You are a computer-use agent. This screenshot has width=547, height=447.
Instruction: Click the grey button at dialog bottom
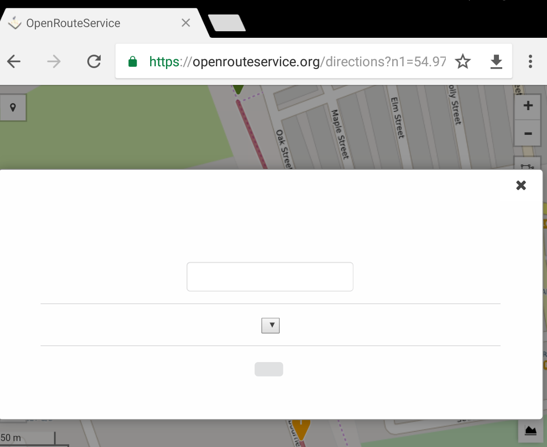(x=269, y=369)
